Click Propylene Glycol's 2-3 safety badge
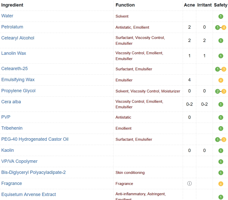 tap(221, 91)
